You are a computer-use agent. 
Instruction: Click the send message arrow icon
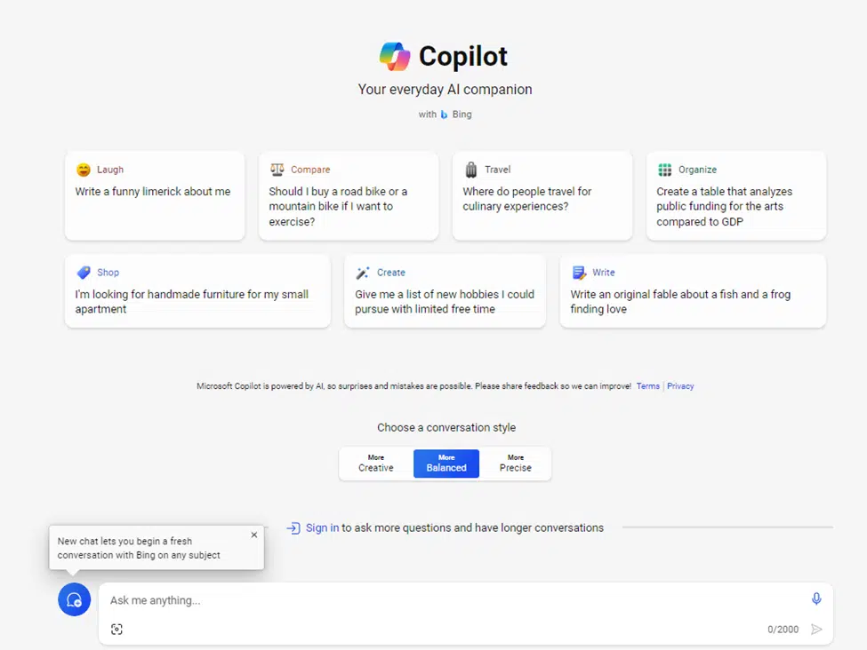pos(816,630)
